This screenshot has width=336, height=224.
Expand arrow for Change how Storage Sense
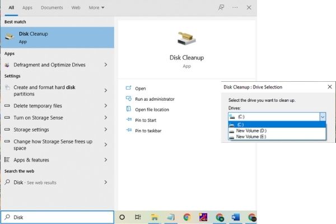coord(106,144)
